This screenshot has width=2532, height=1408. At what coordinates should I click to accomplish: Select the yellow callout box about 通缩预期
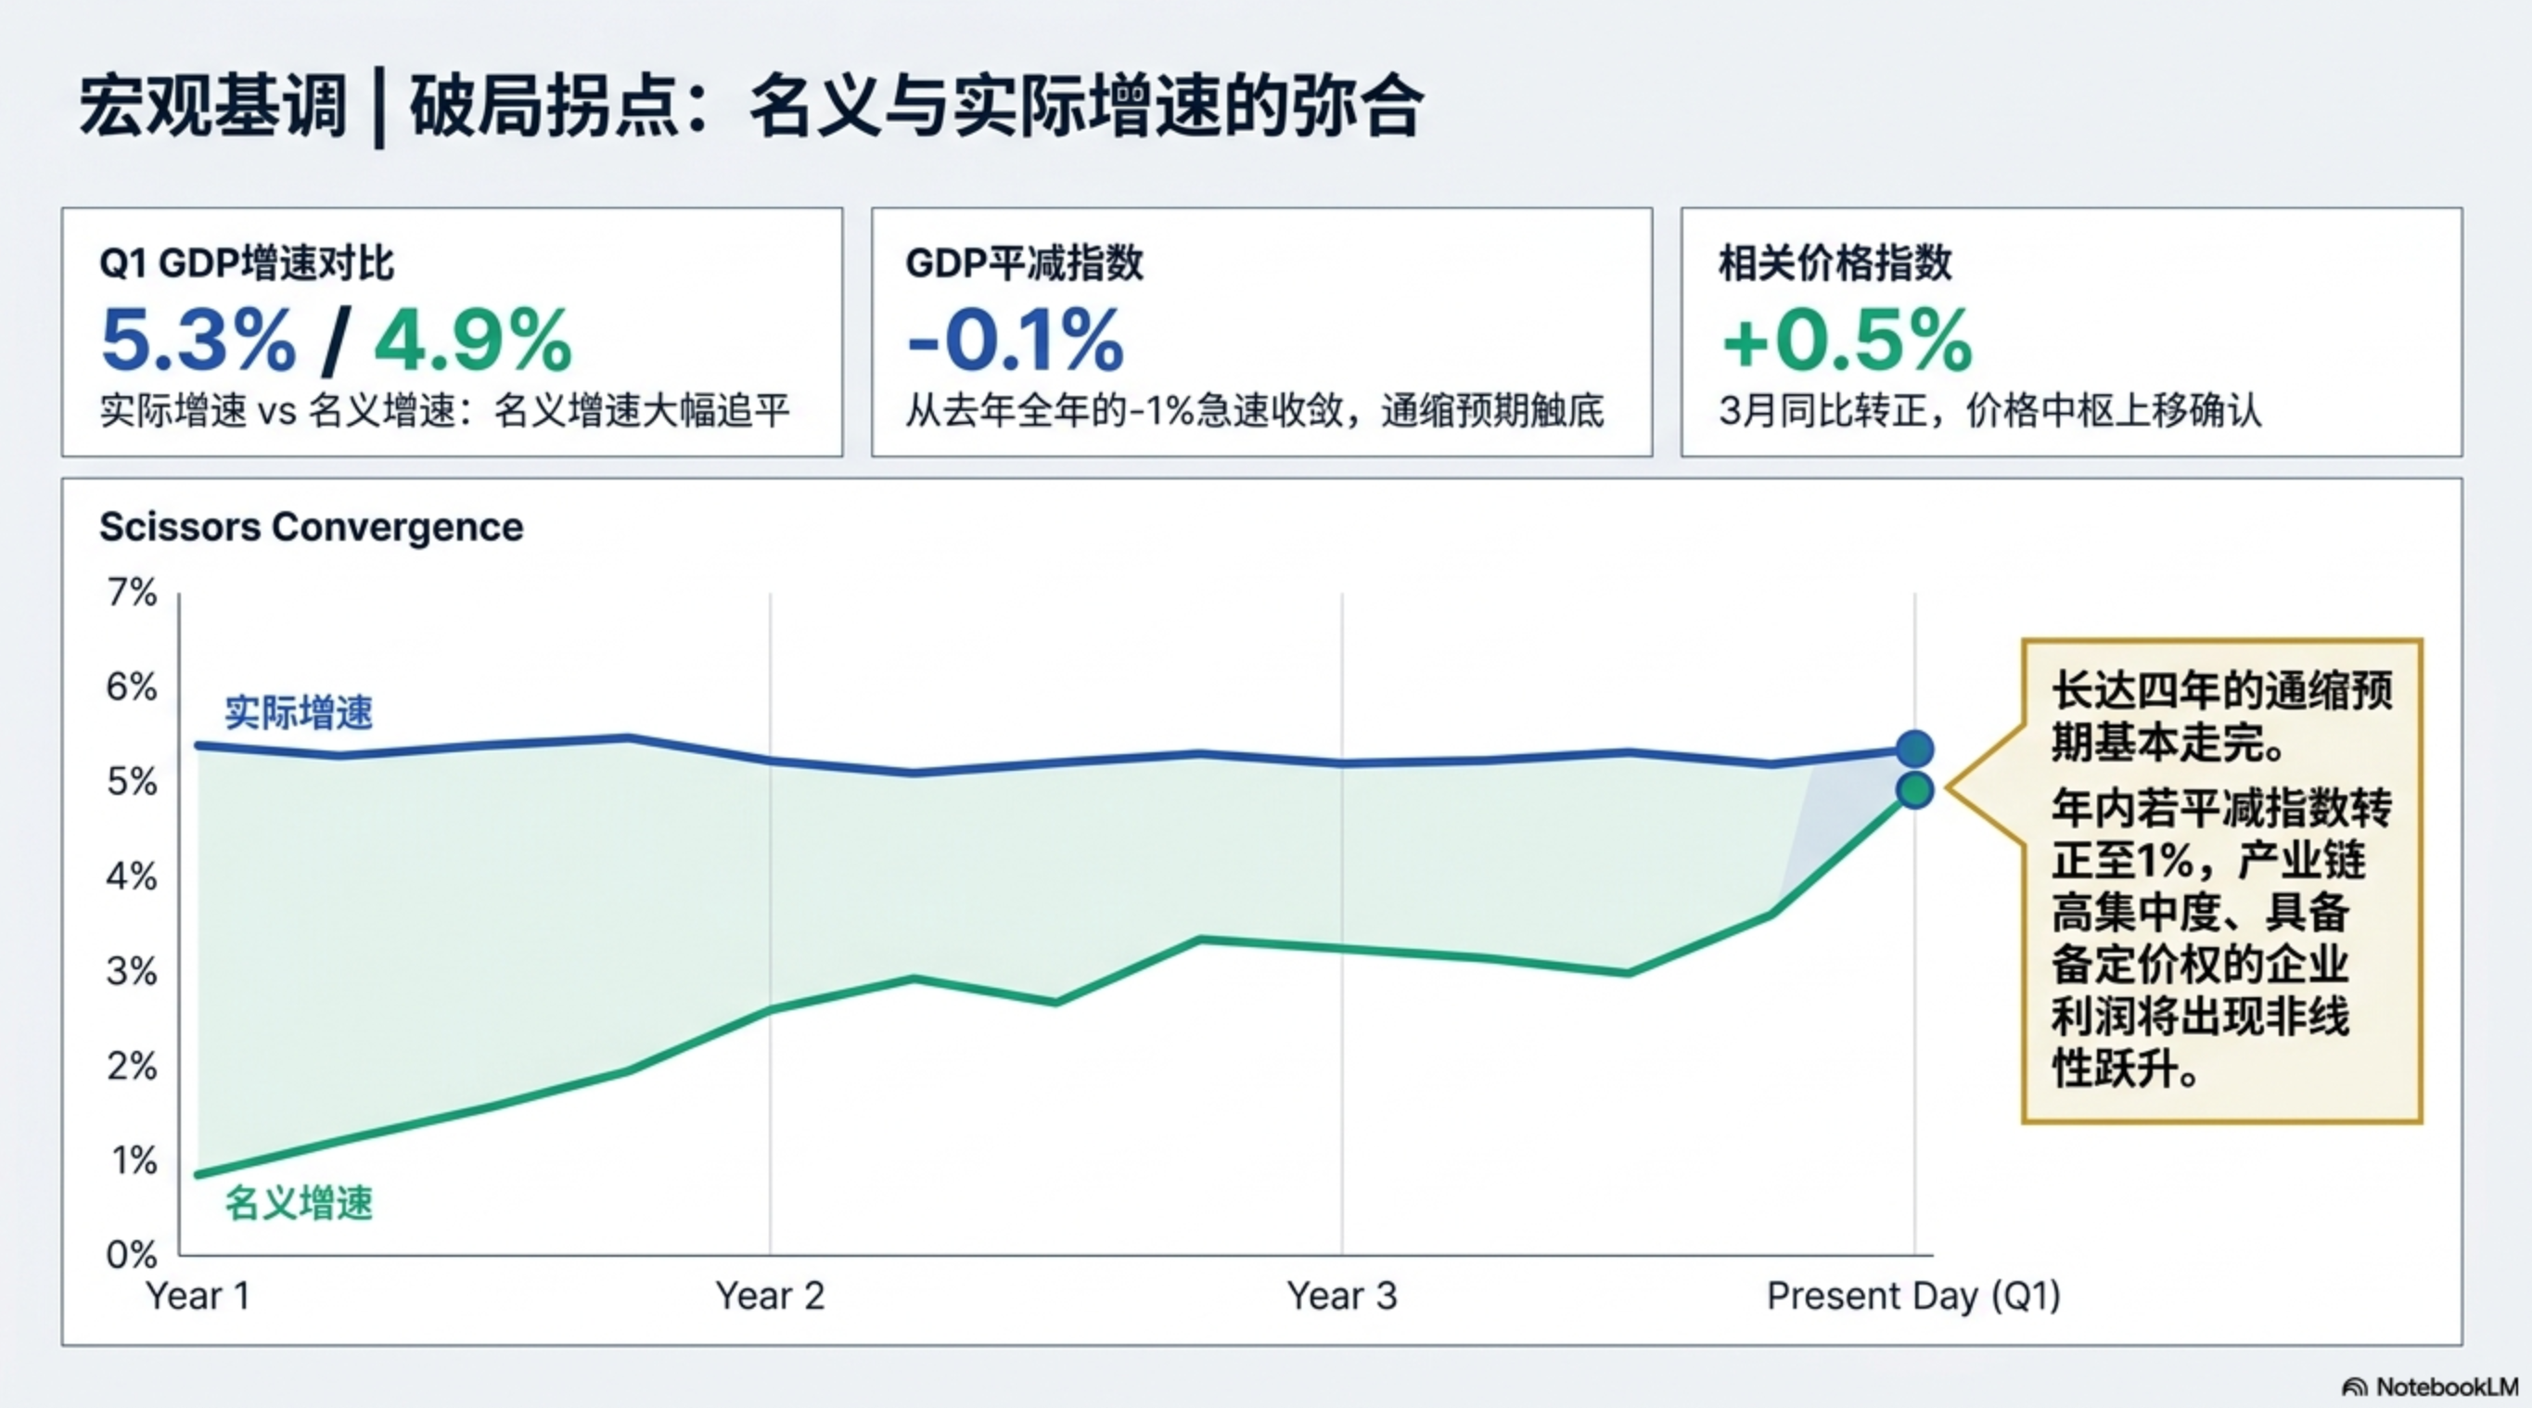coord(2221,880)
